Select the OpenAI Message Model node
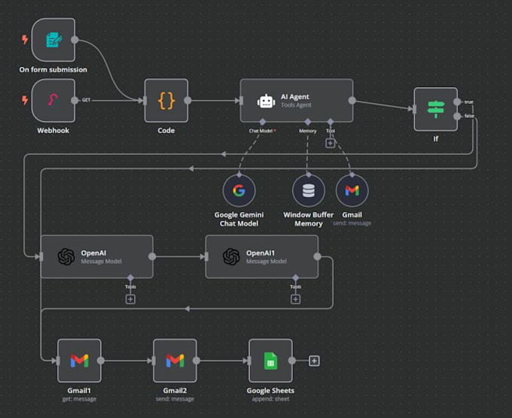The image size is (512, 418). pos(96,256)
